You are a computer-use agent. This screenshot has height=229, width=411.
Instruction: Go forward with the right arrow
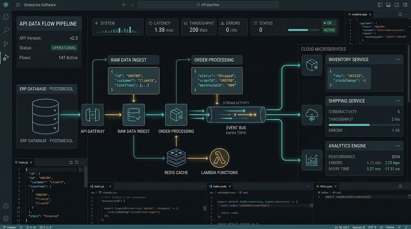(x=132, y=5)
